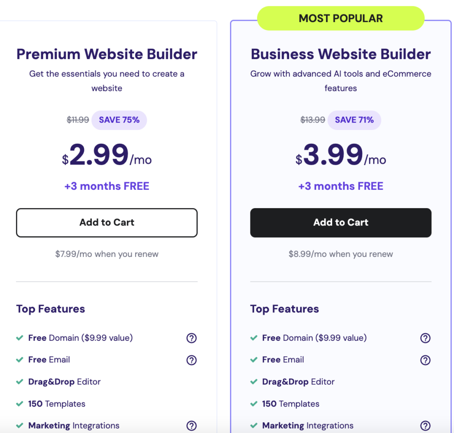Open the Free Email tooltip in Premium plan
The width and height of the screenshot is (454, 433).
click(192, 360)
